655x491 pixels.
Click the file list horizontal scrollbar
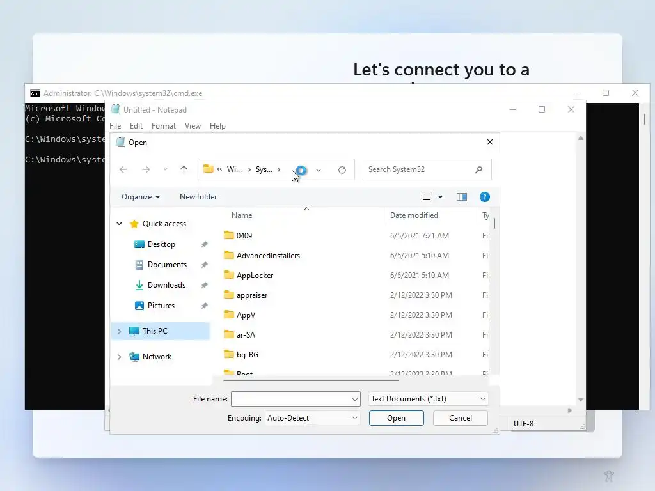[x=312, y=380]
